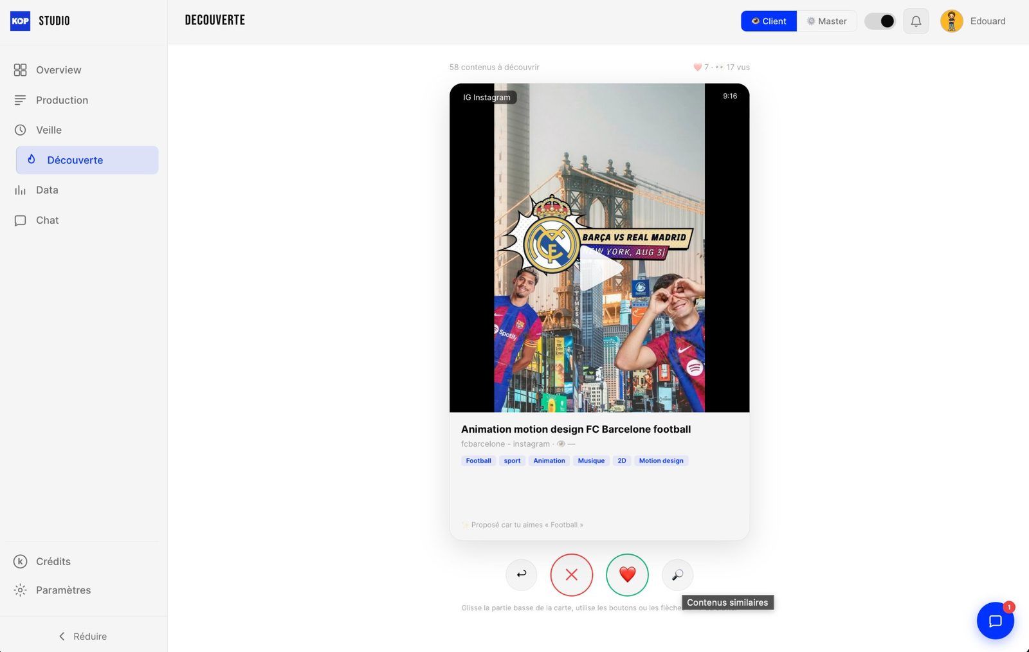The width and height of the screenshot is (1029, 652).
Task: Find similar contents with magnifier button
Action: point(678,575)
